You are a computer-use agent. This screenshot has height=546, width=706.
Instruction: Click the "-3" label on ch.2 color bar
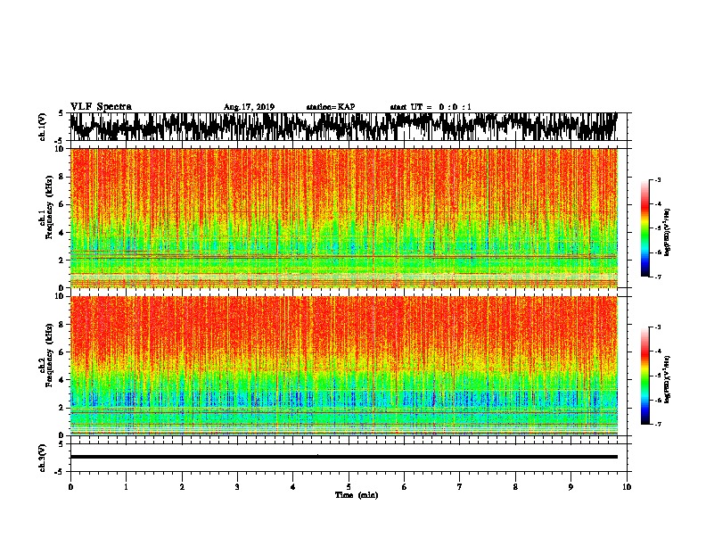click(x=658, y=327)
